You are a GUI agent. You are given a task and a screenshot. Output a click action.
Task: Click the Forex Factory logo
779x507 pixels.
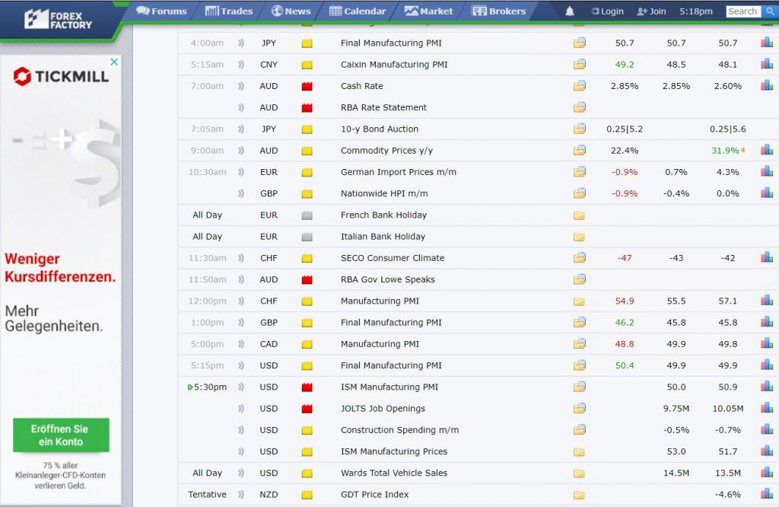(58, 19)
